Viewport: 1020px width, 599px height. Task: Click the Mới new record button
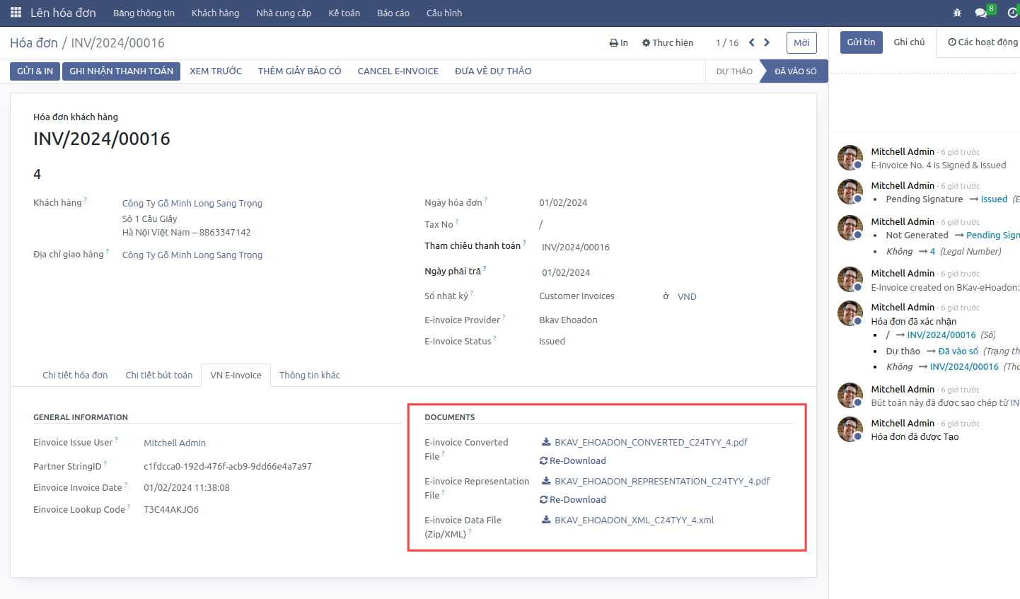point(801,42)
